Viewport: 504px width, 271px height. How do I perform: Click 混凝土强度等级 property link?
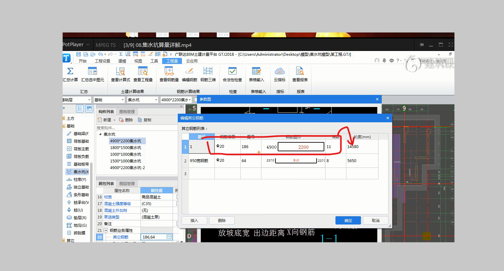click(x=117, y=204)
